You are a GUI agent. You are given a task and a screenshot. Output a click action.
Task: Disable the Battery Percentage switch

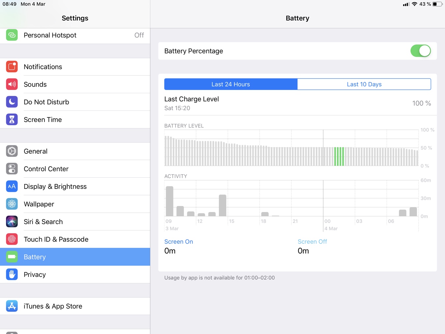pyautogui.click(x=420, y=51)
